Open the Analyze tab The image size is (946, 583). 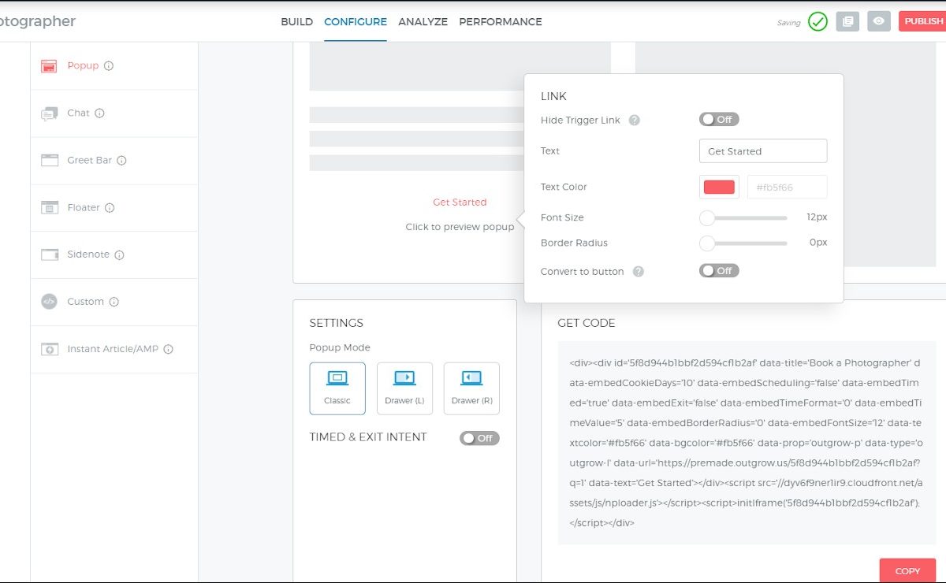pos(423,22)
